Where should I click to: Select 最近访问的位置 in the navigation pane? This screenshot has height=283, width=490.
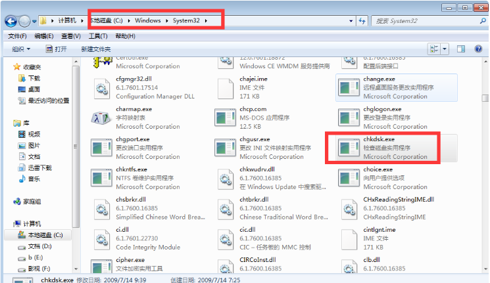(49, 100)
